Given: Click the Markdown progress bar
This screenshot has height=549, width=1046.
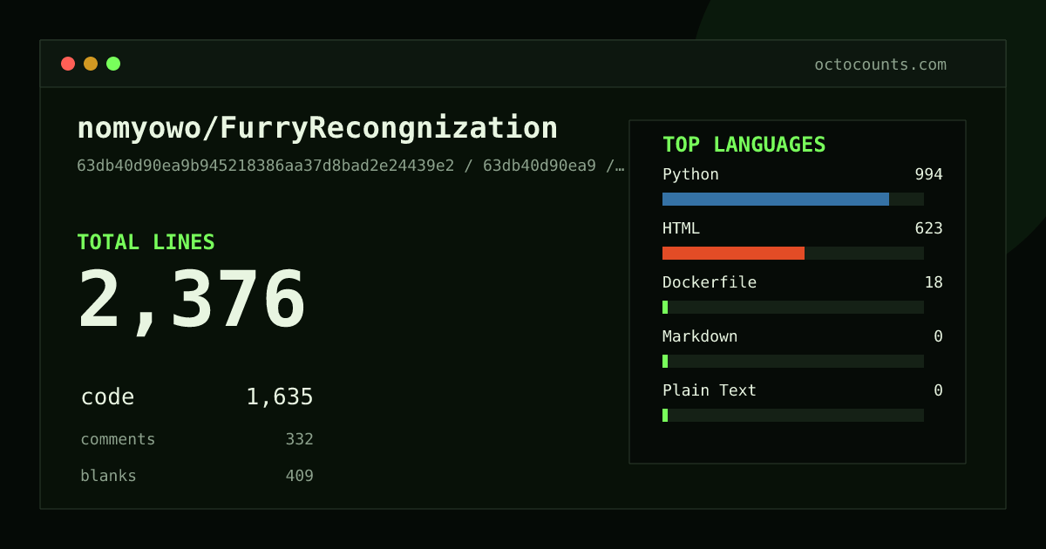Looking at the screenshot, I should click(x=793, y=361).
